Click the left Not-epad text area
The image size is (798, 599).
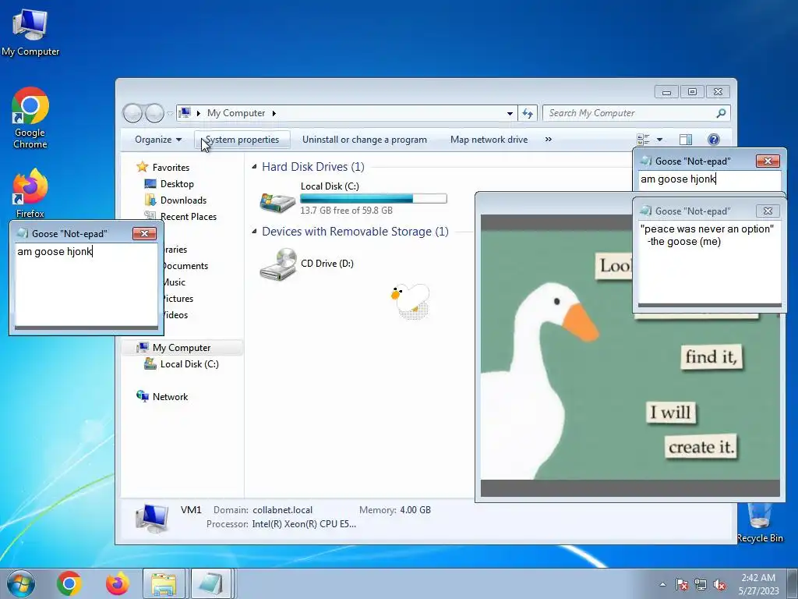coord(86,285)
